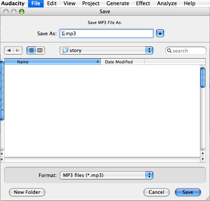This screenshot has height=201, width=210.
Task: Collapse the file browser with the blue triangle button
Action: click(x=160, y=33)
